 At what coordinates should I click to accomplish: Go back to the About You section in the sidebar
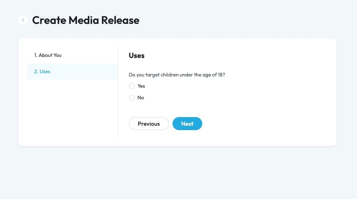[x=48, y=55]
